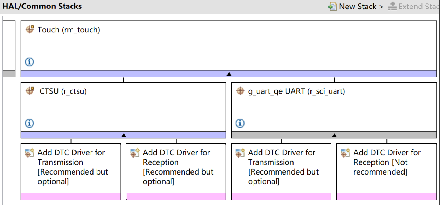The width and height of the screenshot is (440, 205).
Task: Collapse the CTSU stack using arrow bar
Action: (x=123, y=135)
